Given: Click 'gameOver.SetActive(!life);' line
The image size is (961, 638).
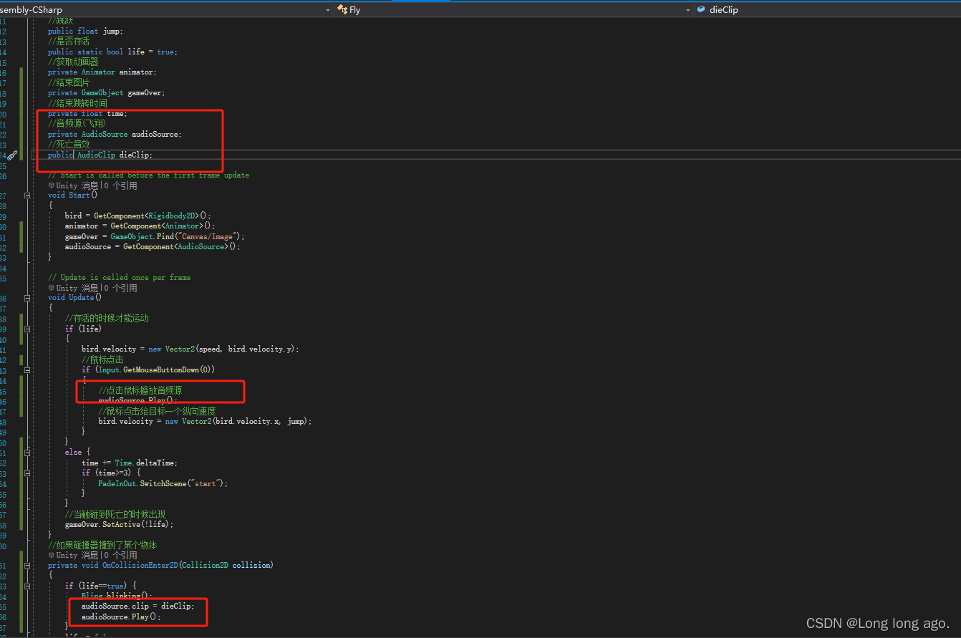Looking at the screenshot, I should click(x=120, y=524).
